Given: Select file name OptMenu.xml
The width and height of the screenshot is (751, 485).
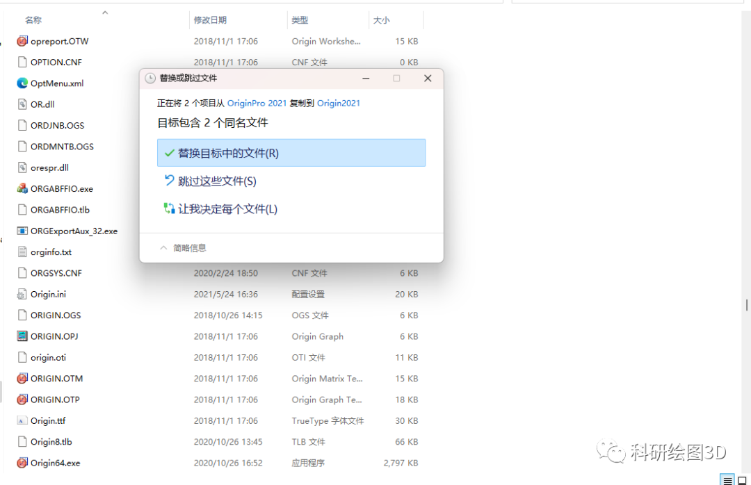Looking at the screenshot, I should pos(57,83).
